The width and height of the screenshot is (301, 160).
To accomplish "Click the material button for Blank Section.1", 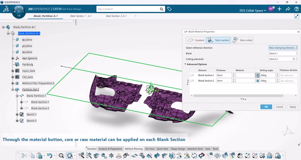I will pyautogui.click(x=257, y=75).
